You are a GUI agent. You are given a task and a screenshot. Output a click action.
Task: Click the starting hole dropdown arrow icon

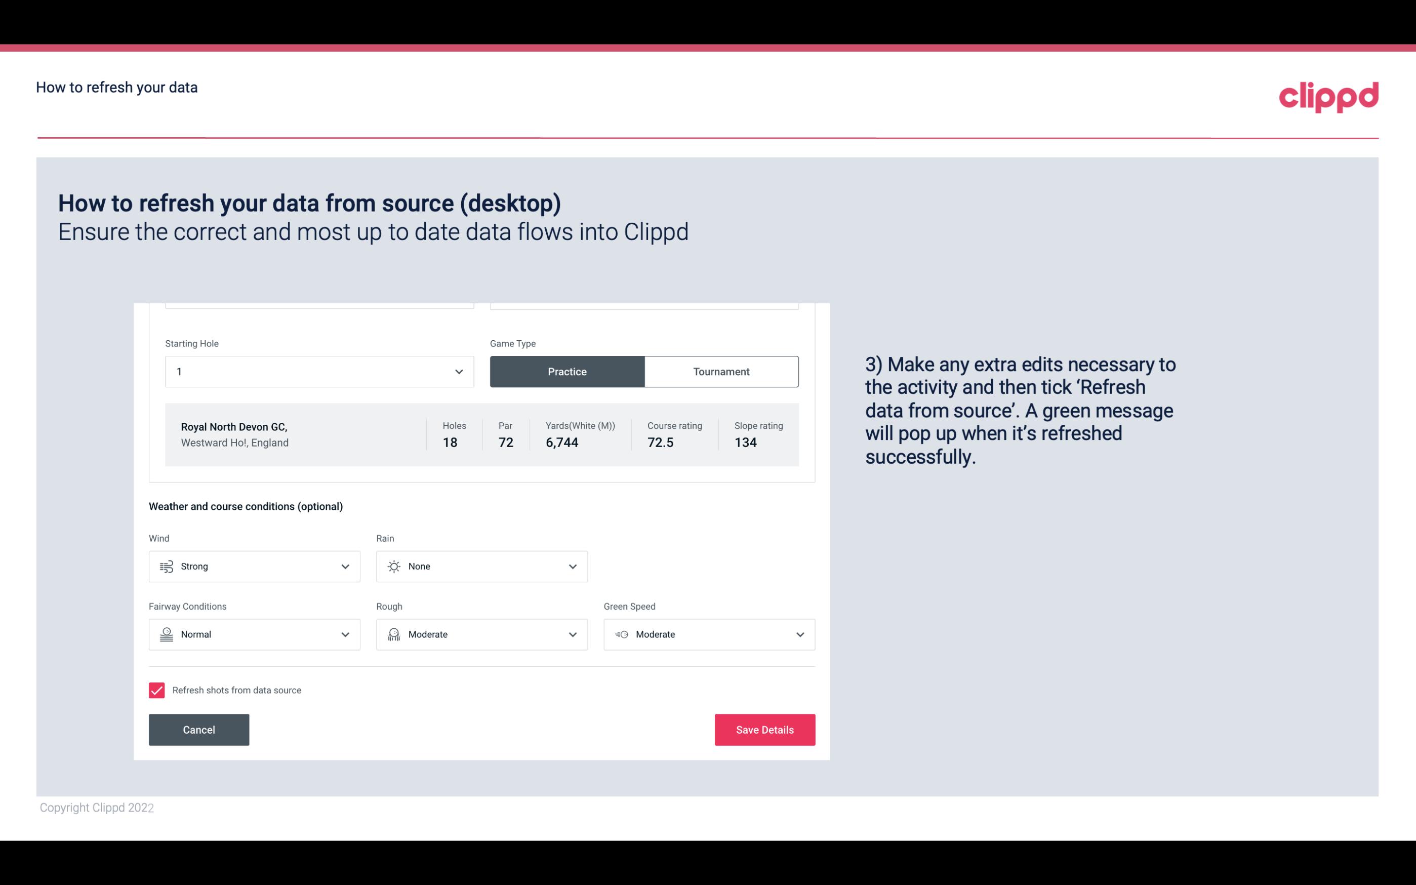[459, 371]
